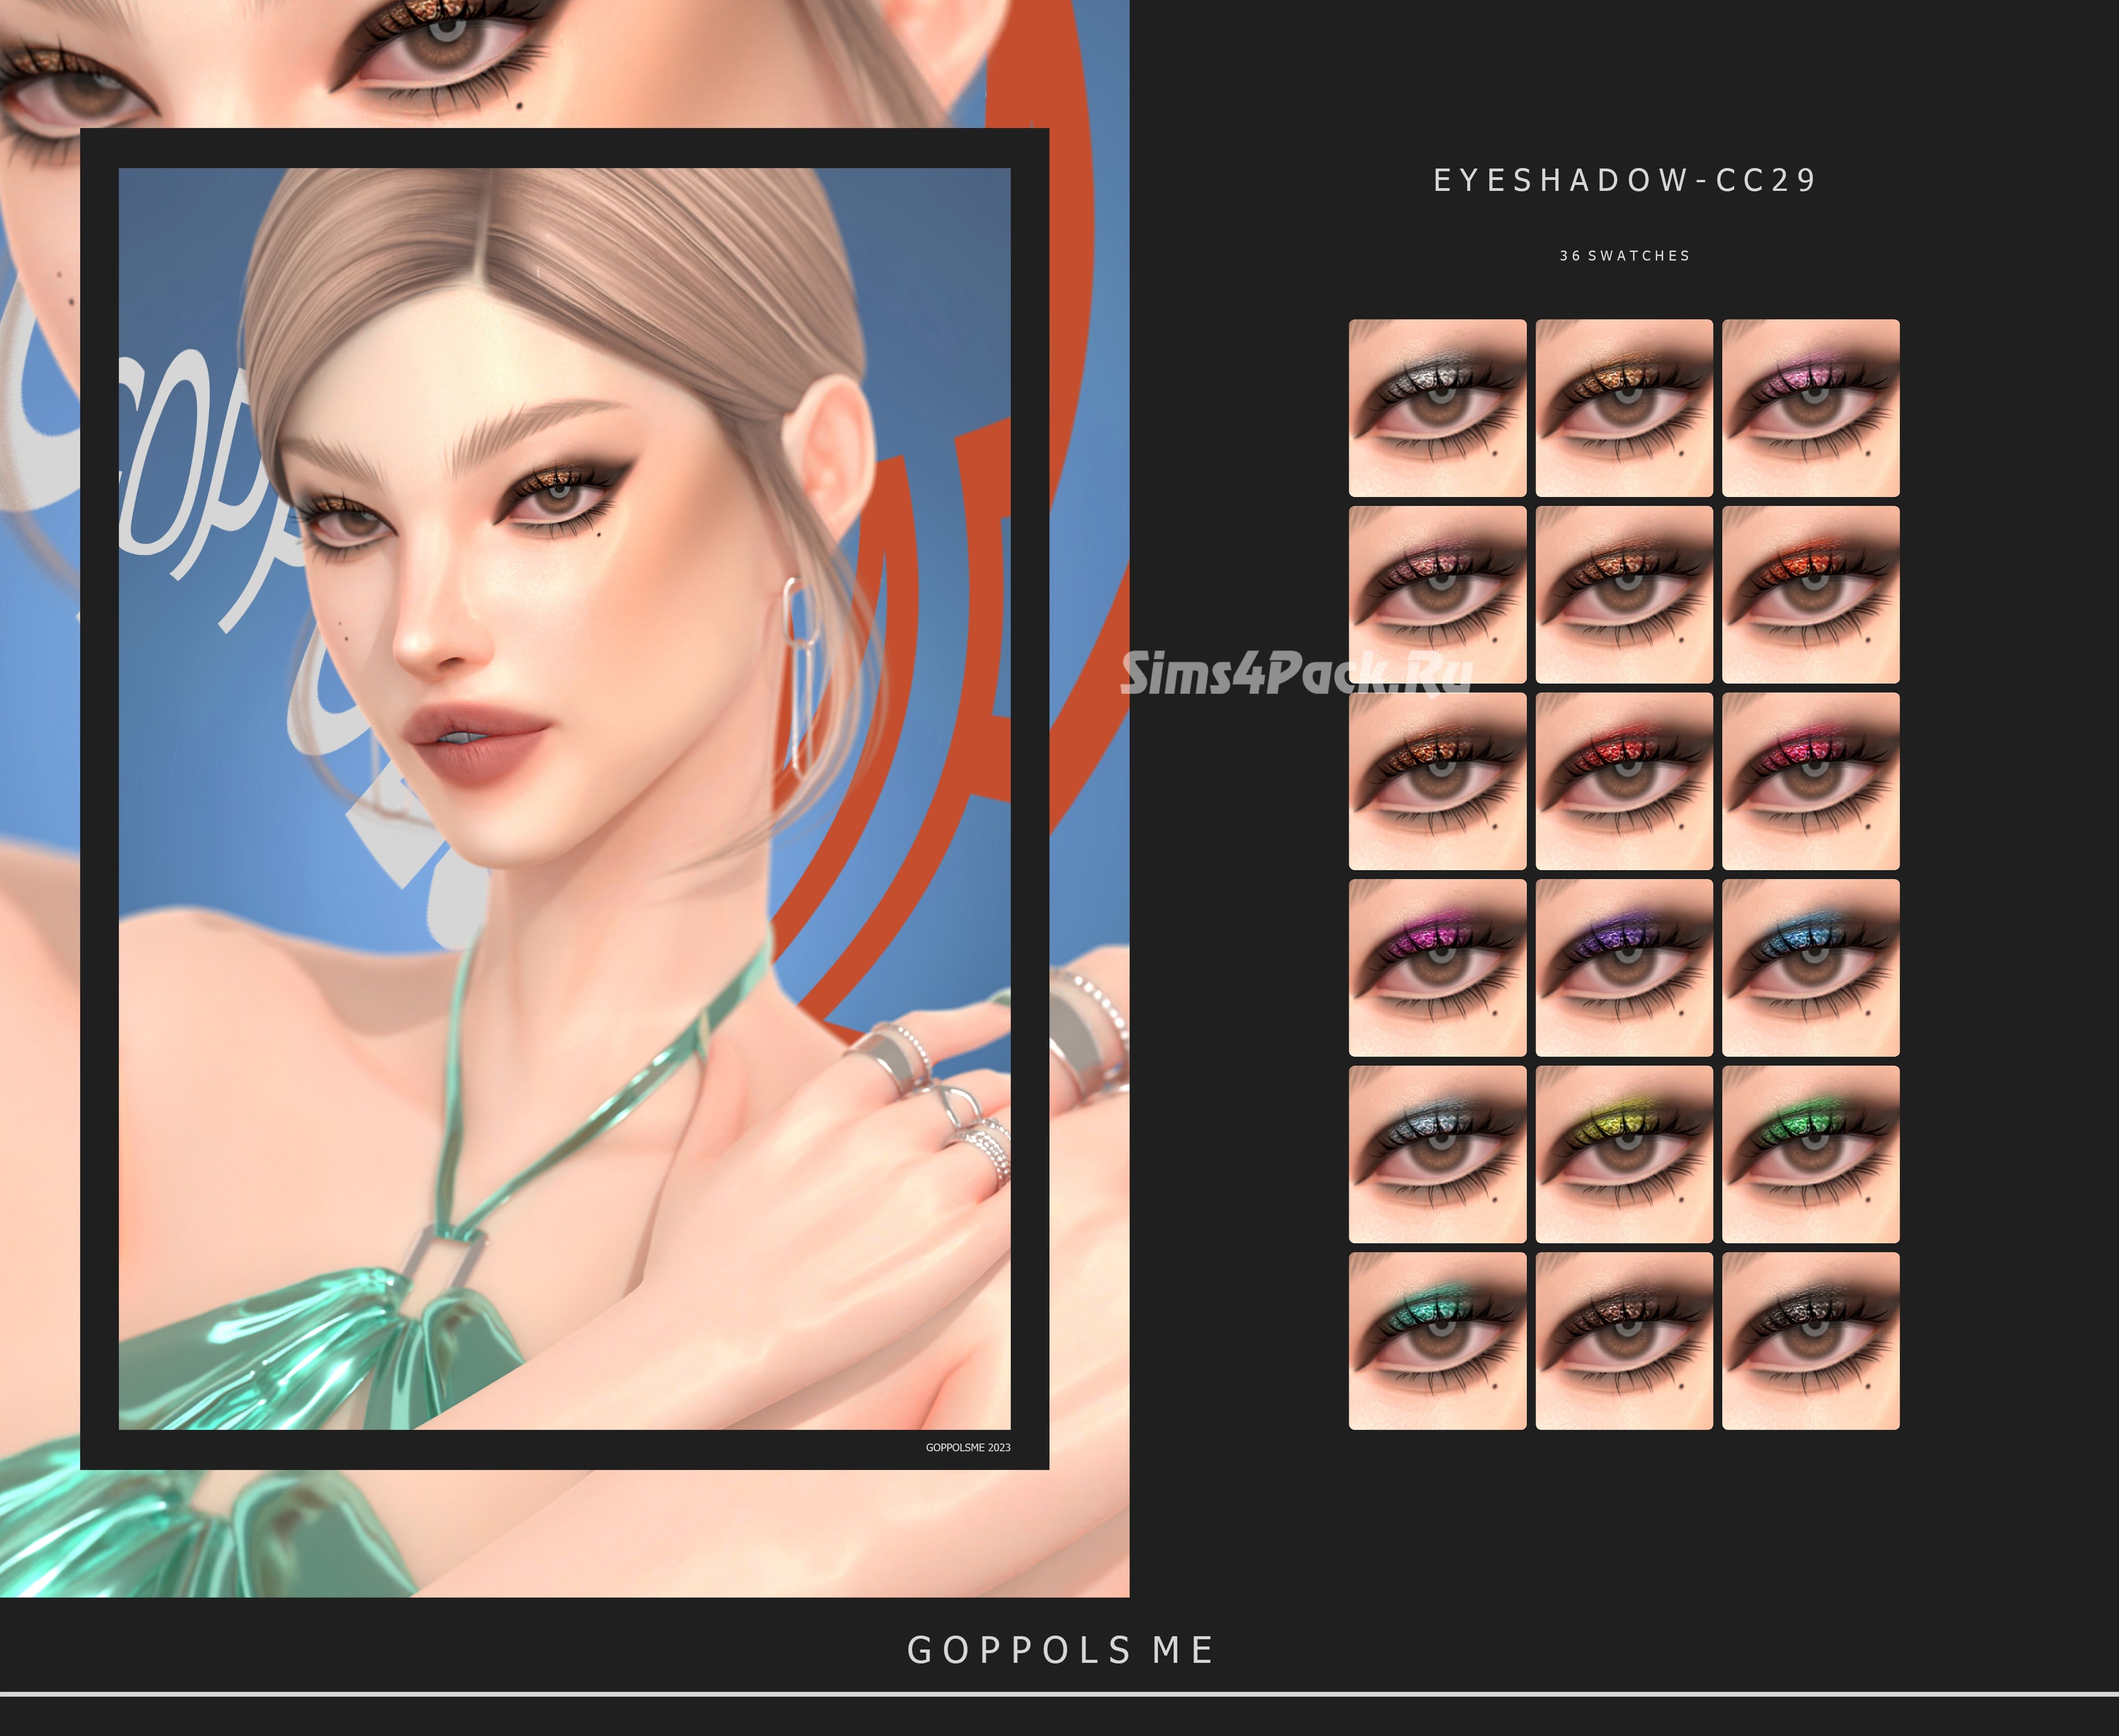2119x1736 pixels.
Task: Click the red-orange eyeshadow swatch
Action: click(1810, 595)
